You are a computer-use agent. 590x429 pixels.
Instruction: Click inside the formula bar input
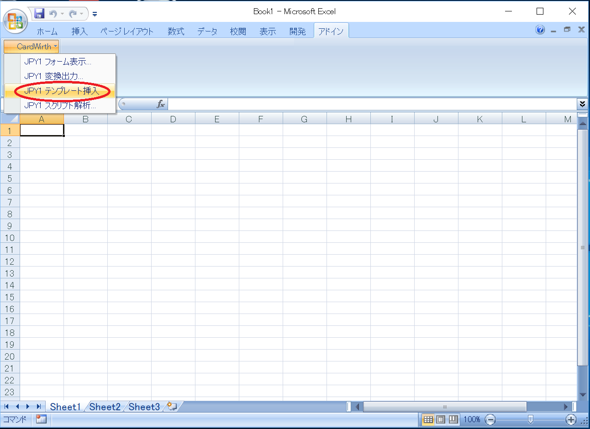click(x=372, y=104)
